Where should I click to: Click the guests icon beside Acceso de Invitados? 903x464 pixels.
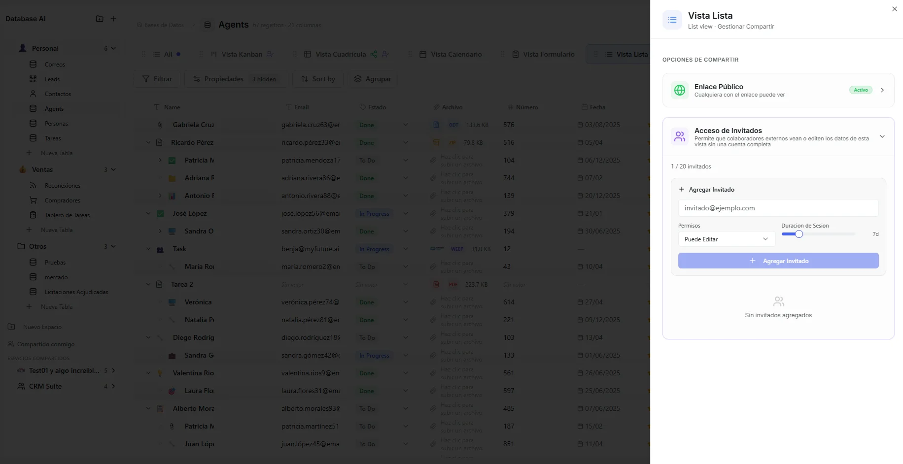tap(680, 136)
